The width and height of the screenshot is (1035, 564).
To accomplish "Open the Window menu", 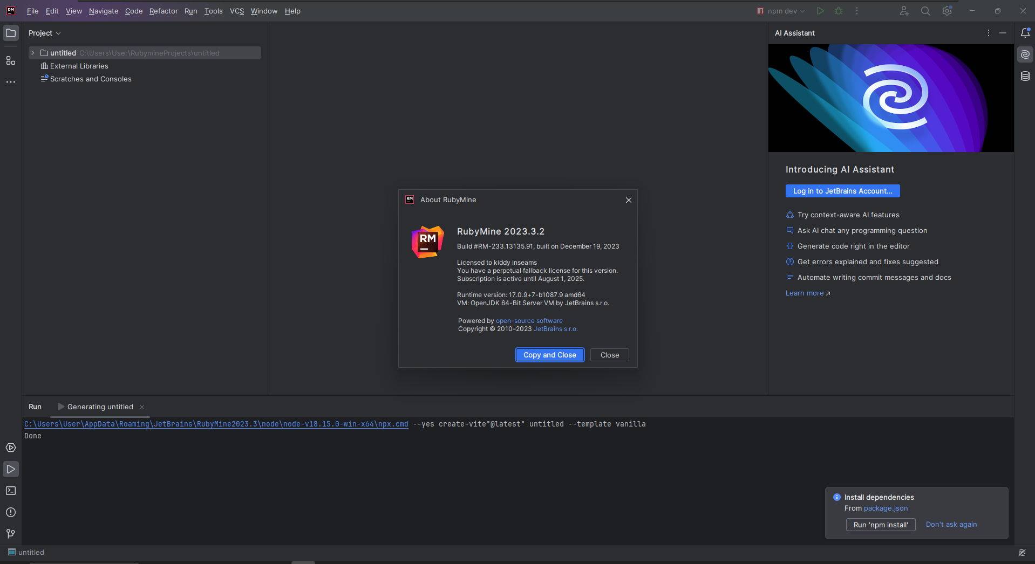I will [x=264, y=11].
